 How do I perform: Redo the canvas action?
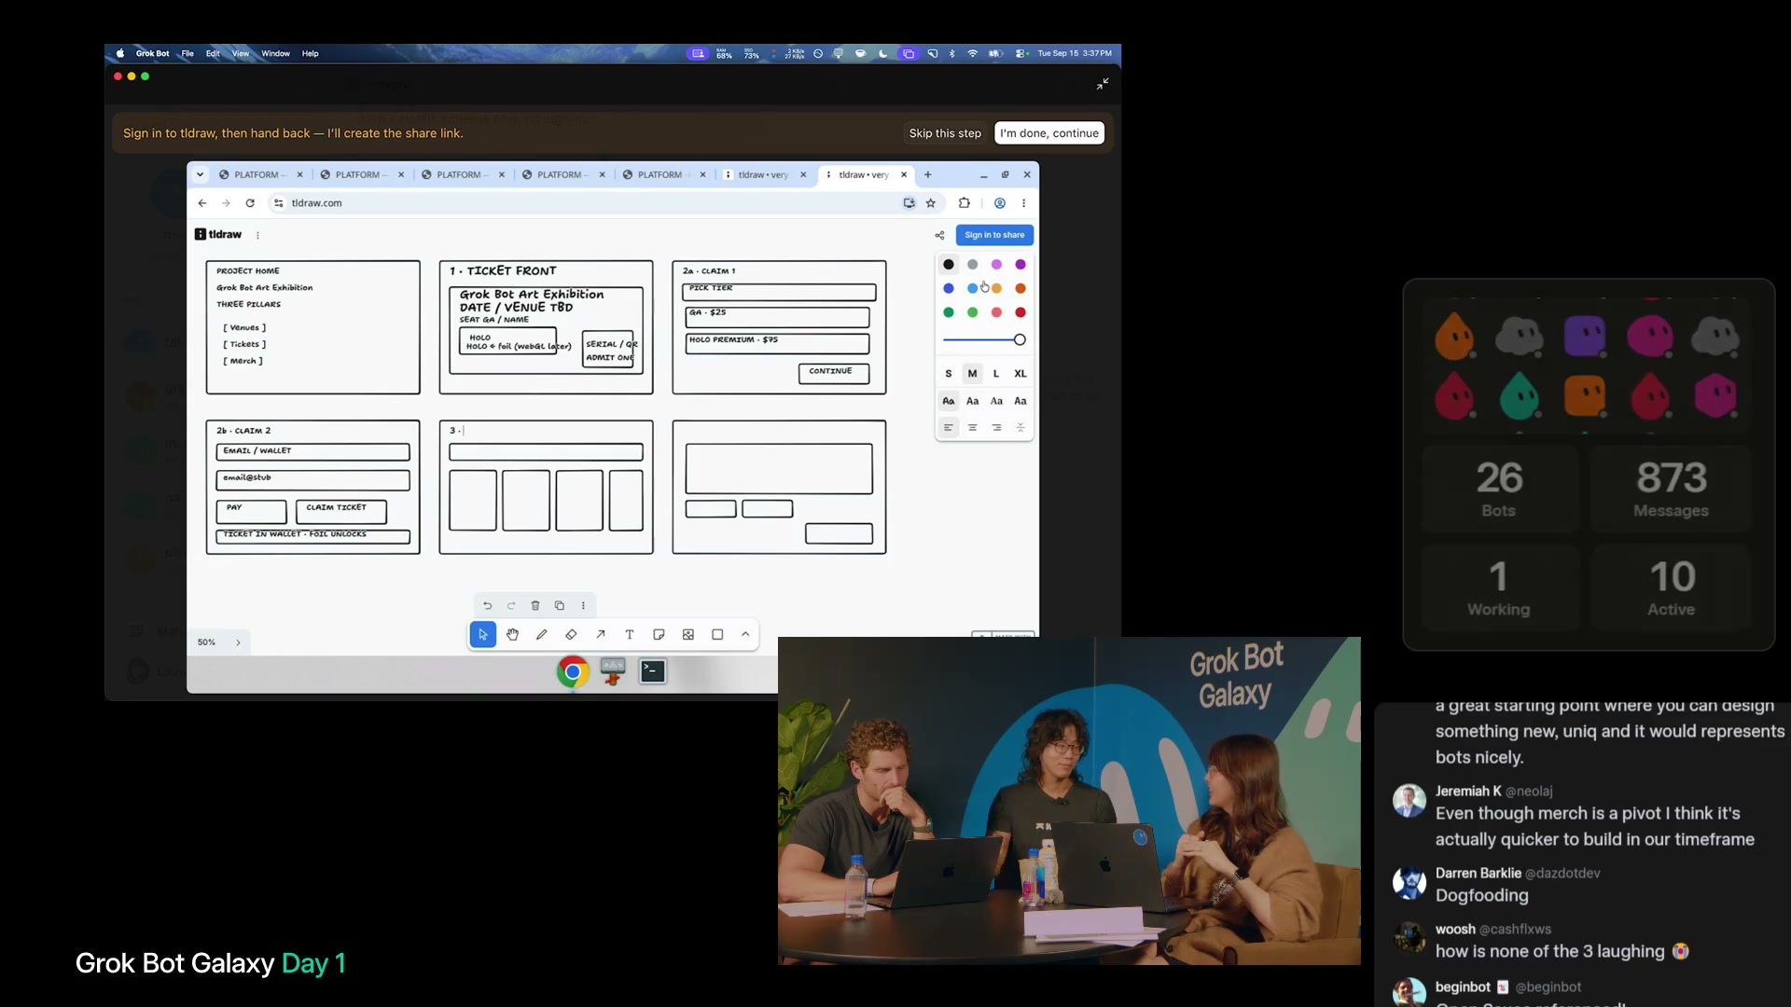click(511, 606)
